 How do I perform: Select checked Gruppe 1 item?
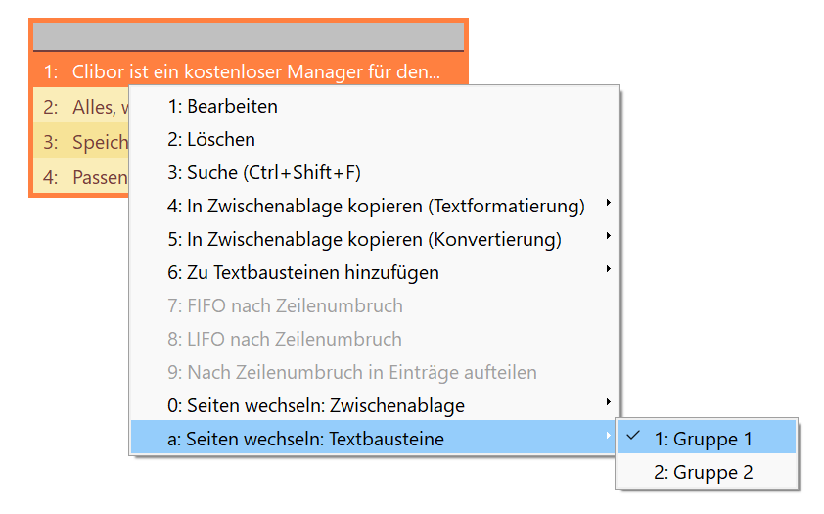707,438
